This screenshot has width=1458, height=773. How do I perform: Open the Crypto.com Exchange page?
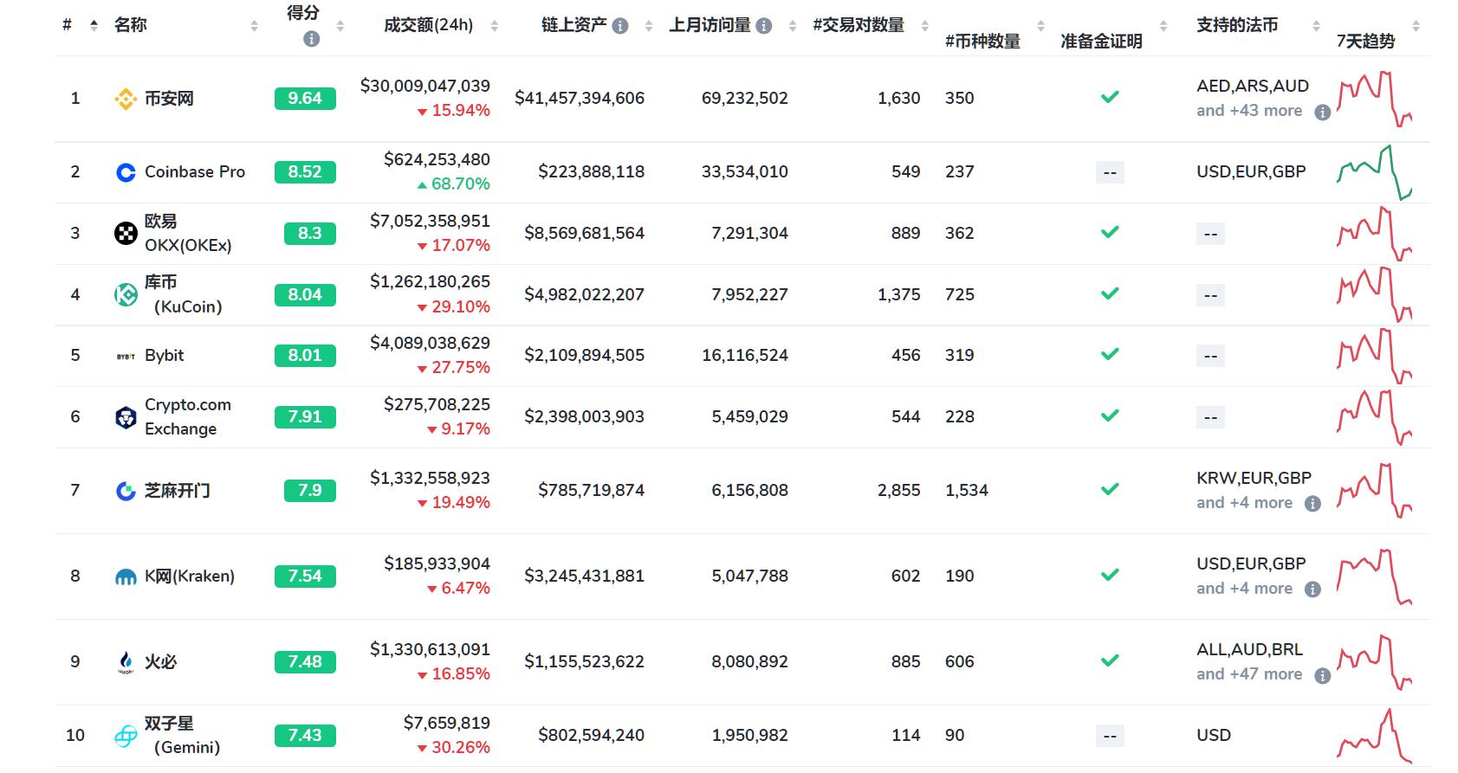coord(188,417)
